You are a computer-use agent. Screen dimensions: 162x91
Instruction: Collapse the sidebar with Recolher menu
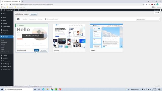7,70
